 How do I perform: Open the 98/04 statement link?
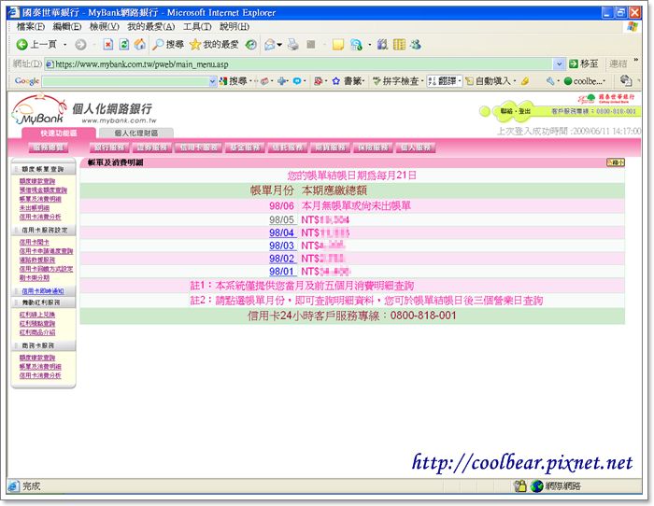pyautogui.click(x=281, y=232)
